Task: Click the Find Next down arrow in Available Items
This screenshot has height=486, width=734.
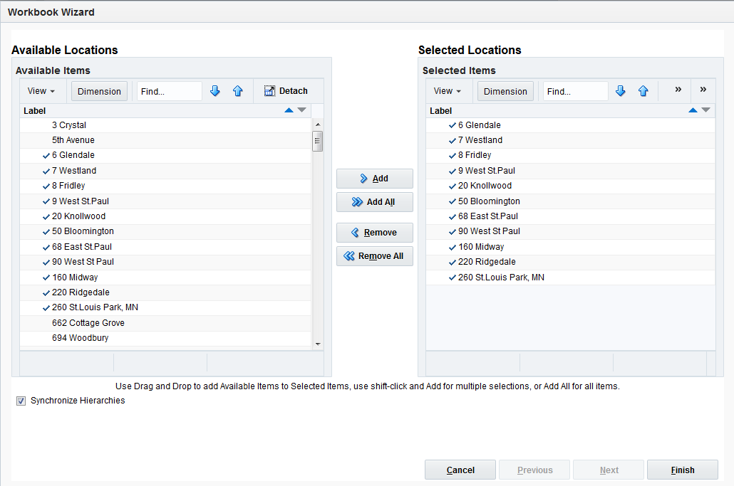Action: [x=215, y=91]
